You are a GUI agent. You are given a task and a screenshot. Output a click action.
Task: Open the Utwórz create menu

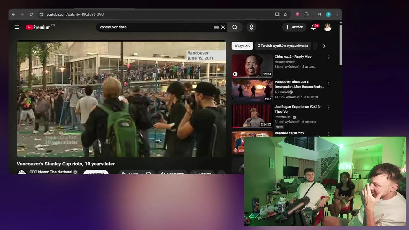tap(294, 27)
